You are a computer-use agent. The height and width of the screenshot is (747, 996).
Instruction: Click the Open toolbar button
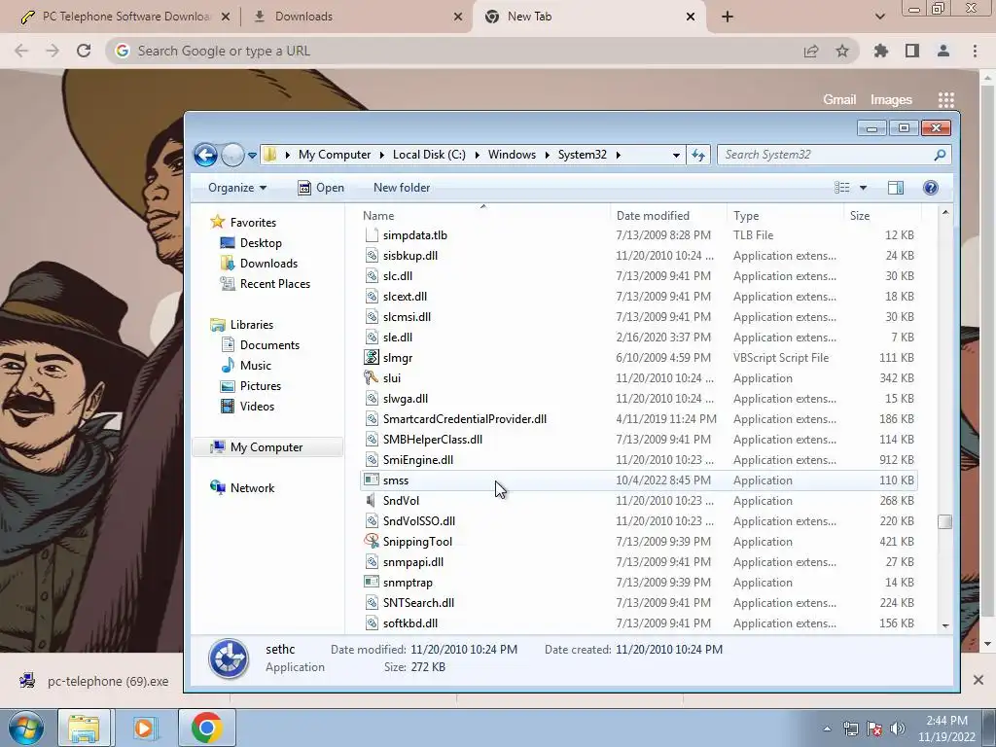[x=321, y=188]
